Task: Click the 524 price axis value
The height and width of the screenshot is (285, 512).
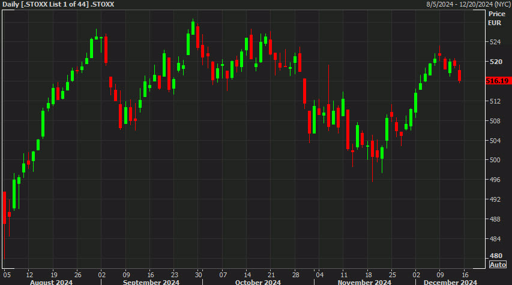Action: point(495,42)
